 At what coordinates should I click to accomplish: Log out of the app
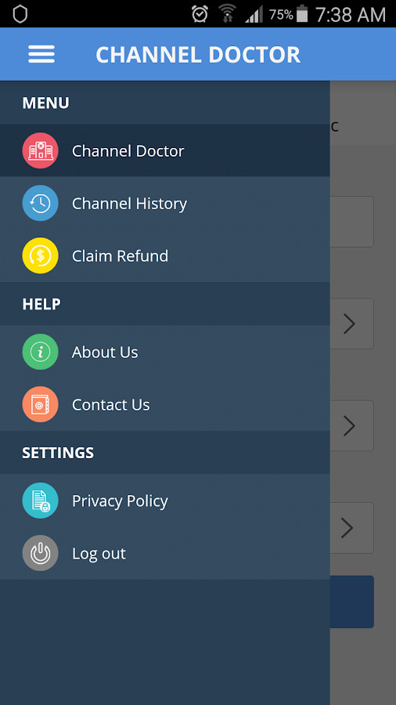(165, 553)
